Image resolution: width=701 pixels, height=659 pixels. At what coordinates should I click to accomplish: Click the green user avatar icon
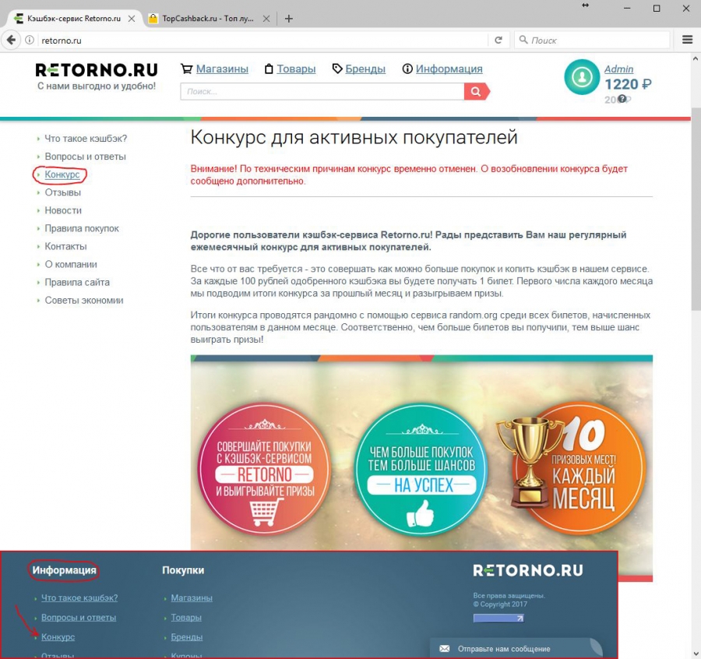tap(582, 77)
